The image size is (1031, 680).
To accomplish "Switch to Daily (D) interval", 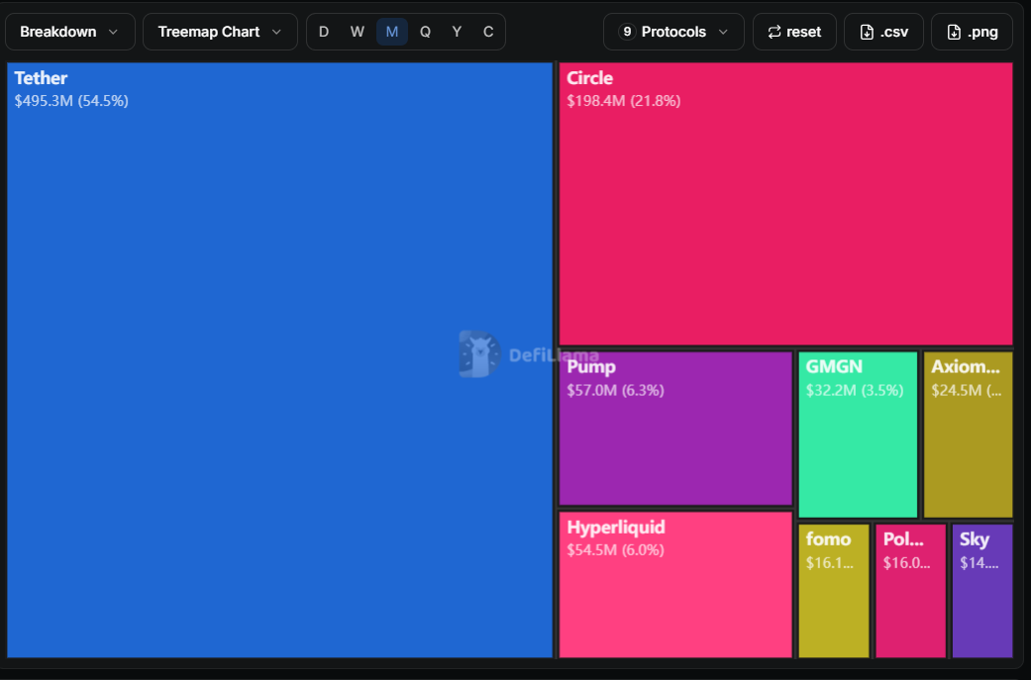I will 324,32.
